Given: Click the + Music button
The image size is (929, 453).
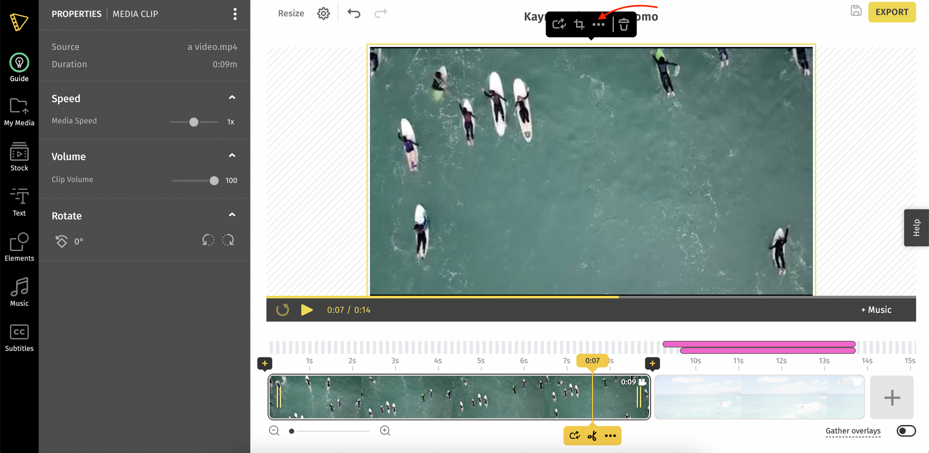Looking at the screenshot, I should [x=876, y=310].
